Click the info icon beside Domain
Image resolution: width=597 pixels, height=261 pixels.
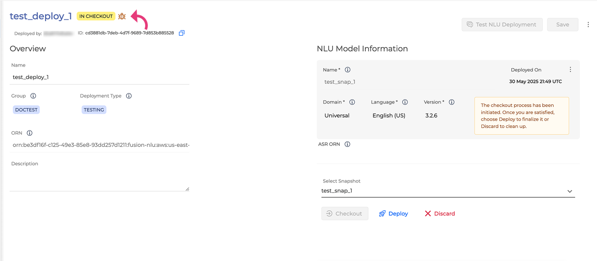coord(352,102)
